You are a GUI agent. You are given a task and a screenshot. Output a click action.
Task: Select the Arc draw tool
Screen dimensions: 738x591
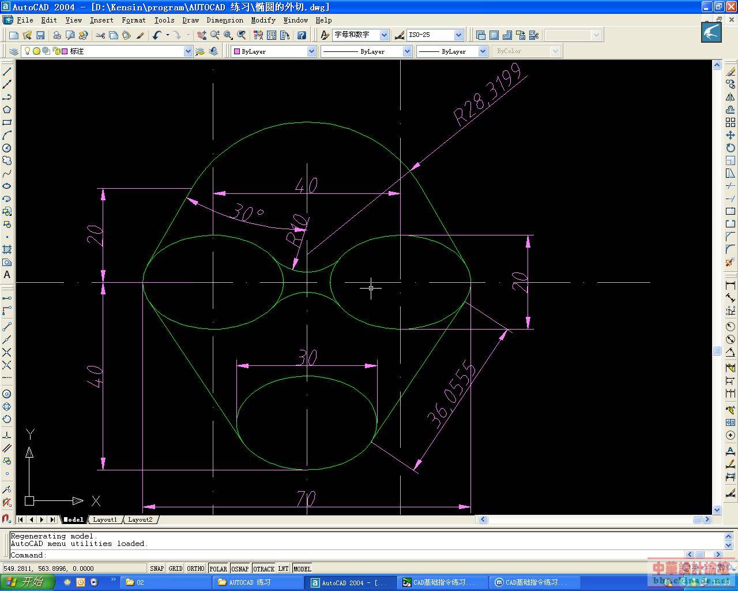(x=7, y=135)
